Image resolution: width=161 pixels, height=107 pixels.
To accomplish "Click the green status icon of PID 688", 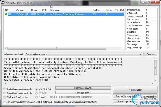I will (x=6, y=14).
